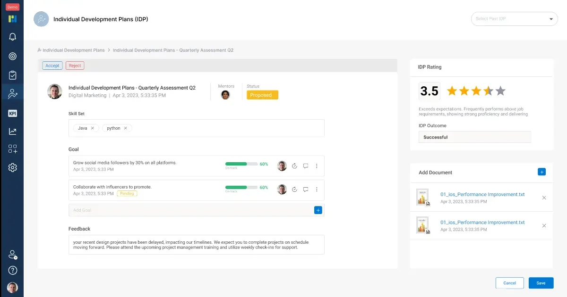Remove the python skill tag
The height and width of the screenshot is (297, 567).
tap(125, 128)
